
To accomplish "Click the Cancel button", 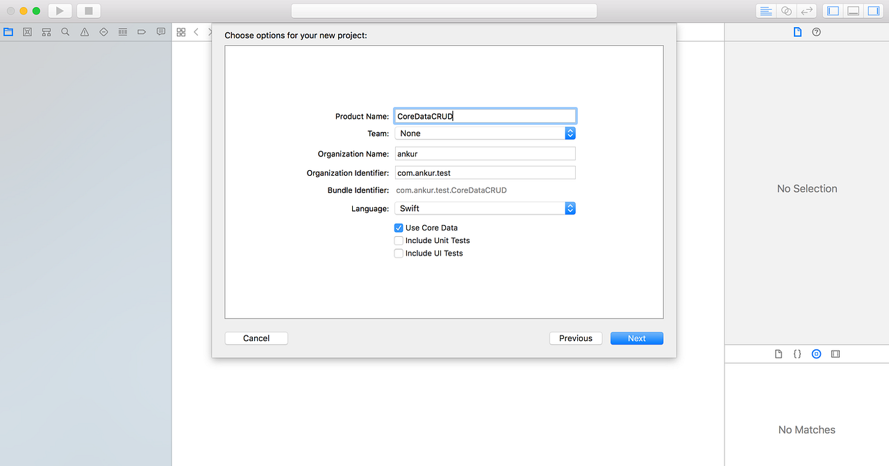I will (256, 338).
